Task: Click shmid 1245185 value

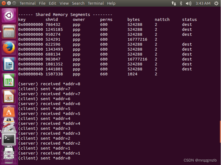Action: coord(54,29)
